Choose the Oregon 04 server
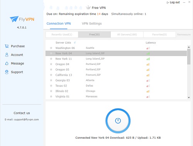193x146 pixels. pyautogui.click(x=116, y=64)
